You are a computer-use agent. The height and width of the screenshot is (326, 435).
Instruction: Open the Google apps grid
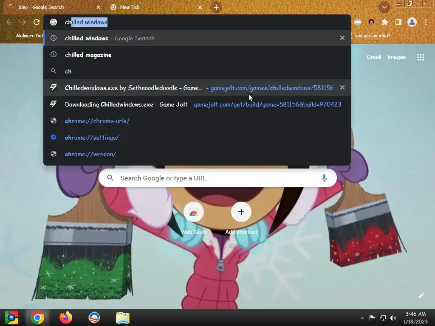pyautogui.click(x=420, y=57)
